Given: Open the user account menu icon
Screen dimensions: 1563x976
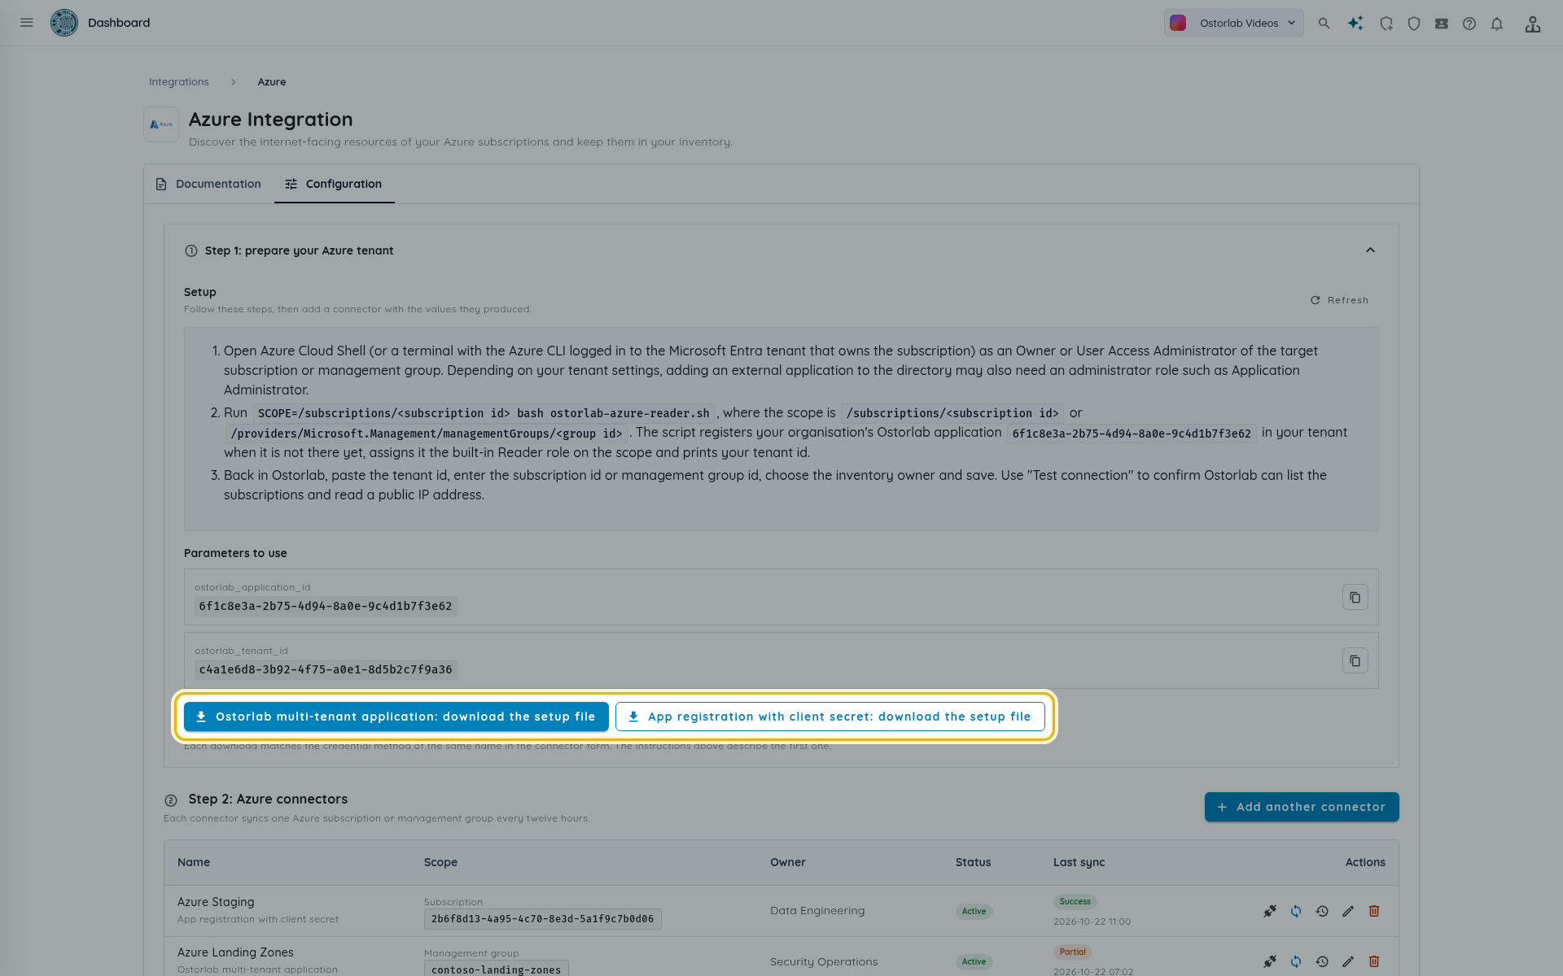Looking at the screenshot, I should point(1533,24).
